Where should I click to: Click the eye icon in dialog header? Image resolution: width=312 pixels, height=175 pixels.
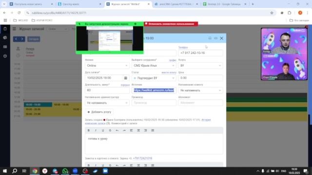tap(215, 38)
